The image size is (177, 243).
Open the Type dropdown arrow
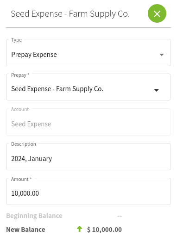click(162, 55)
